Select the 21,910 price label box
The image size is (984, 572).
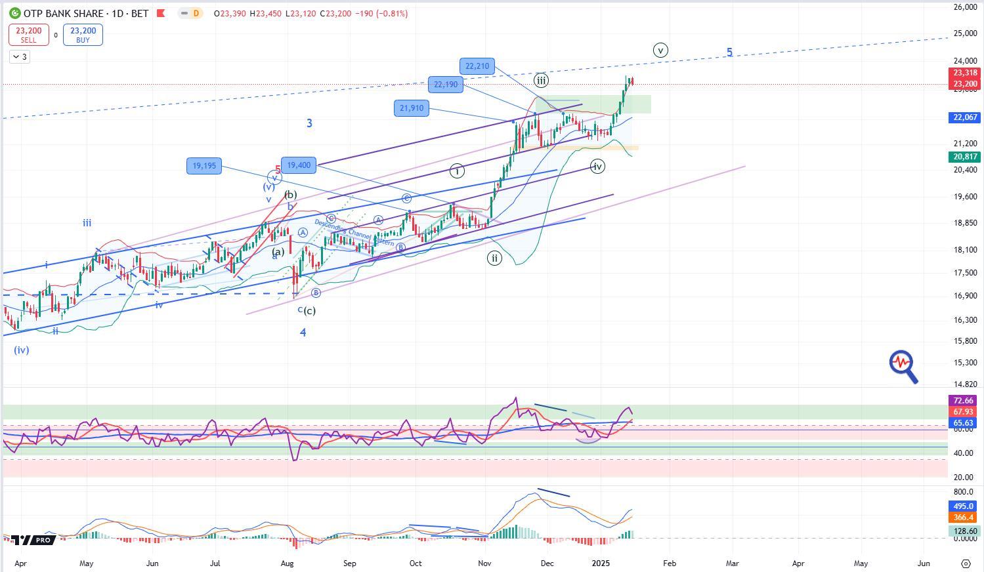click(x=412, y=108)
